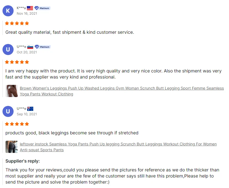
Task: Click the Supplier's reply heading
Action: [x=22, y=161]
